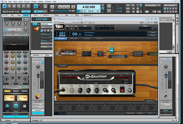The height and width of the screenshot is (124, 183).
Task: Open the TH2 Manual button
Action: pos(140,113)
